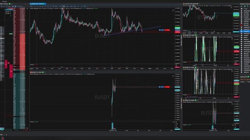Open the watchlist filter funnel icon
The height and width of the screenshot is (140, 250).
click(248, 6)
